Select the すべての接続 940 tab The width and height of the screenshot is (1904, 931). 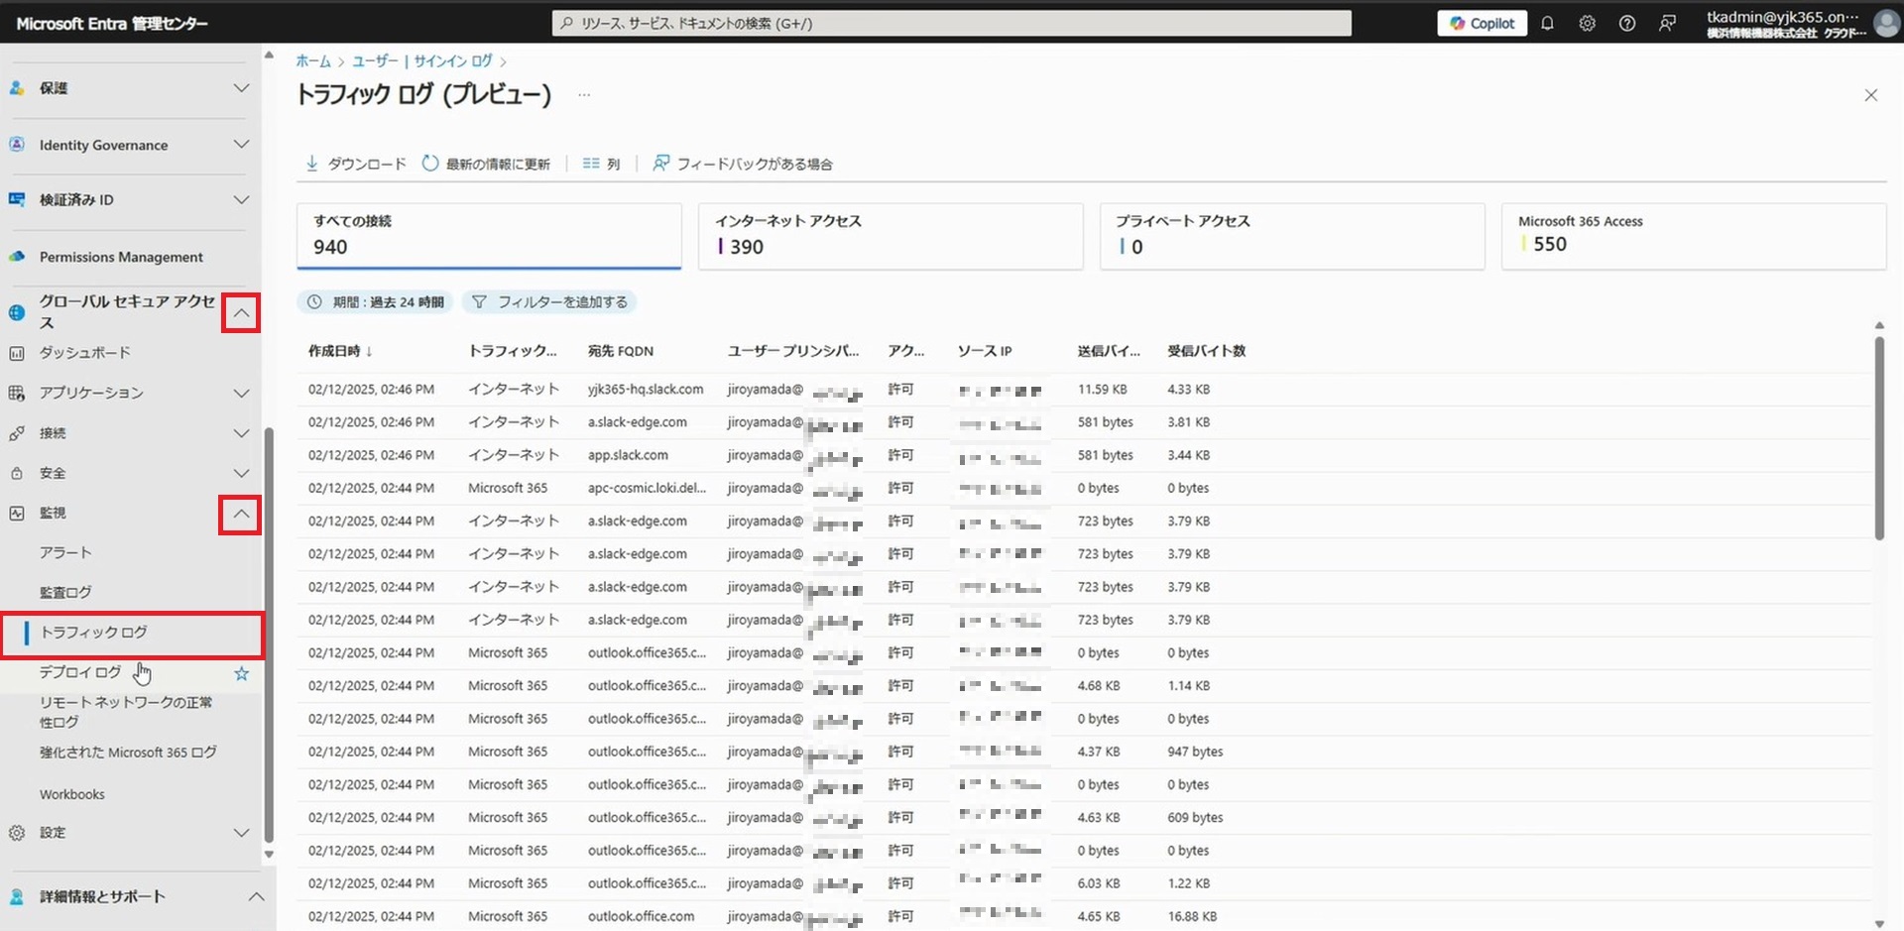pos(489,236)
